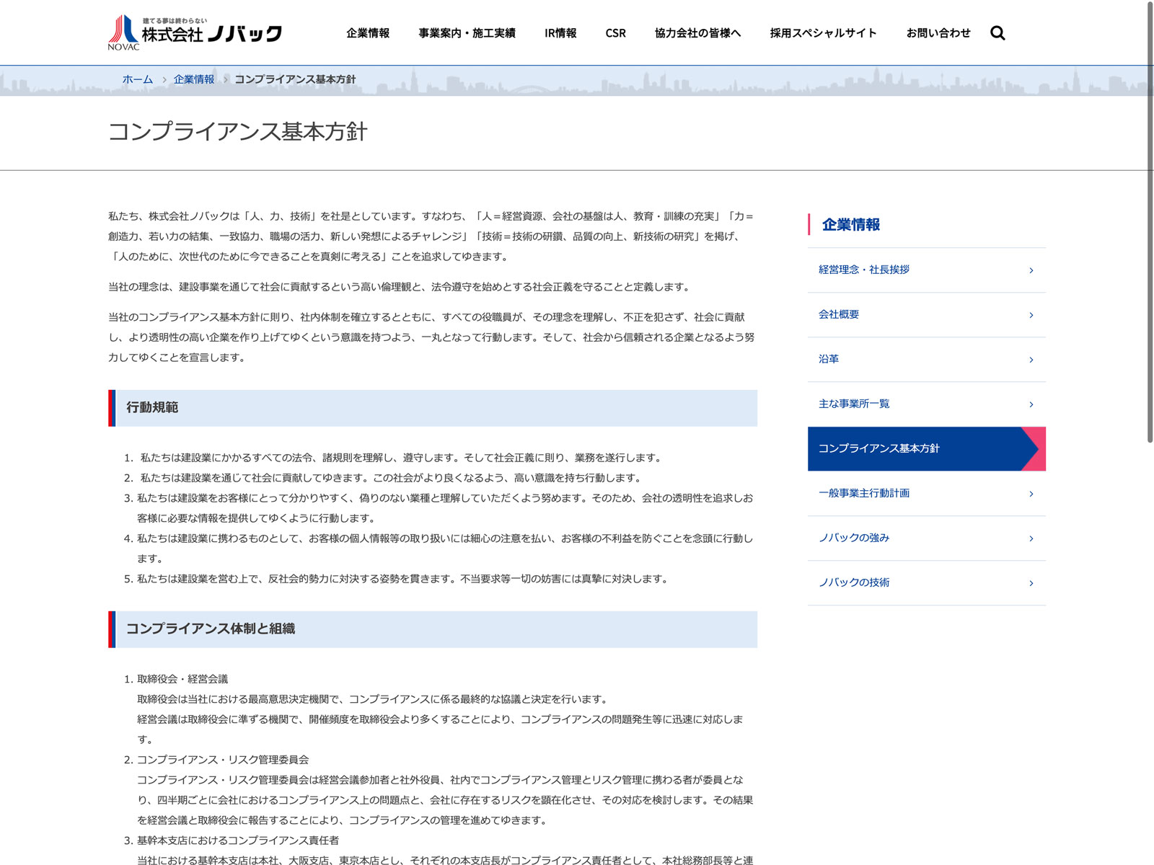Click the NOVAC company logo
Image resolution: width=1154 pixels, height=865 pixels.
(195, 32)
